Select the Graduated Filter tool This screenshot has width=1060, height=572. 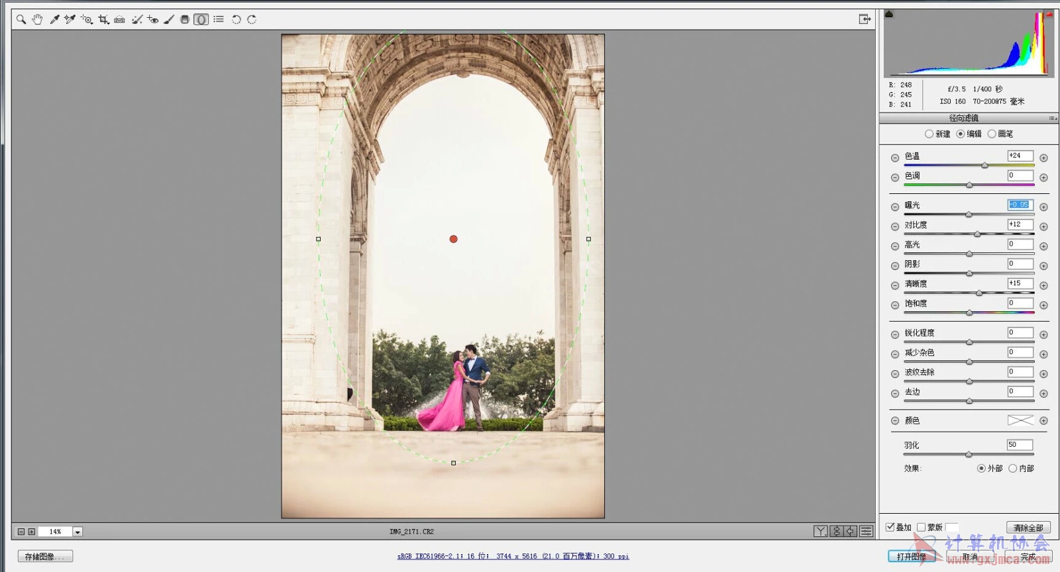point(185,20)
